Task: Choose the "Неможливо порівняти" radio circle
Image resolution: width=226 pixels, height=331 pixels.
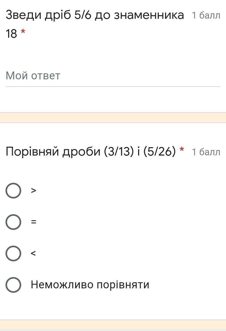Action: pyautogui.click(x=13, y=285)
